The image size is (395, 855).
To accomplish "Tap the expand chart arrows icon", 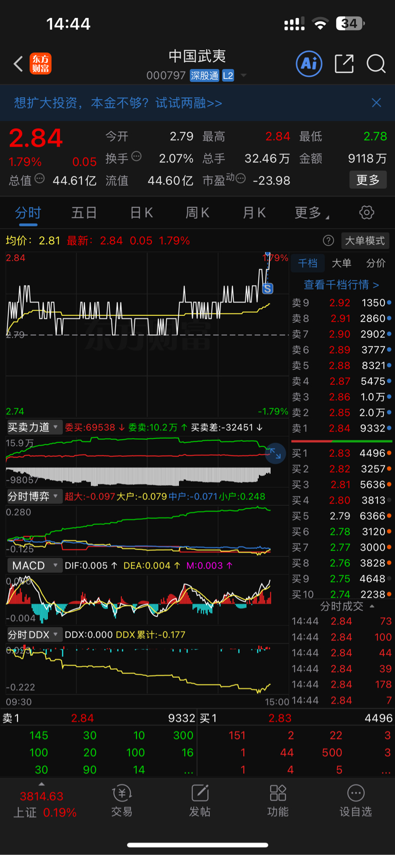I will [x=276, y=454].
